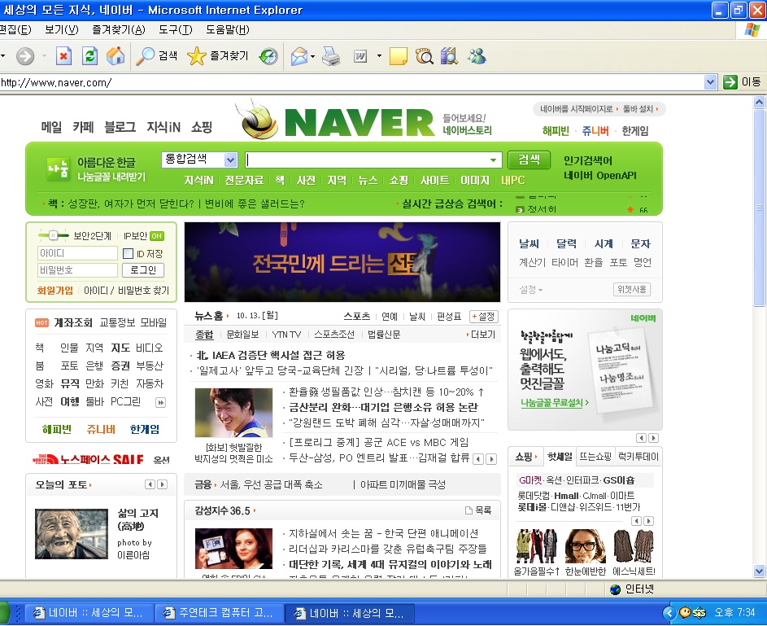Viewport: 767px width, 626px height.
Task: Click inside the 비밀번호 password field
Action: click(77, 270)
